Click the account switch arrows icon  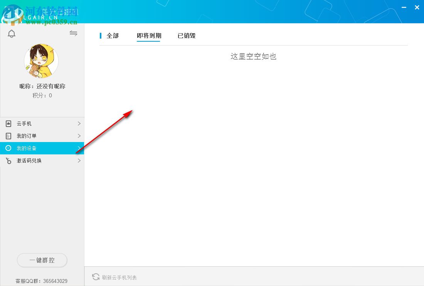point(73,33)
